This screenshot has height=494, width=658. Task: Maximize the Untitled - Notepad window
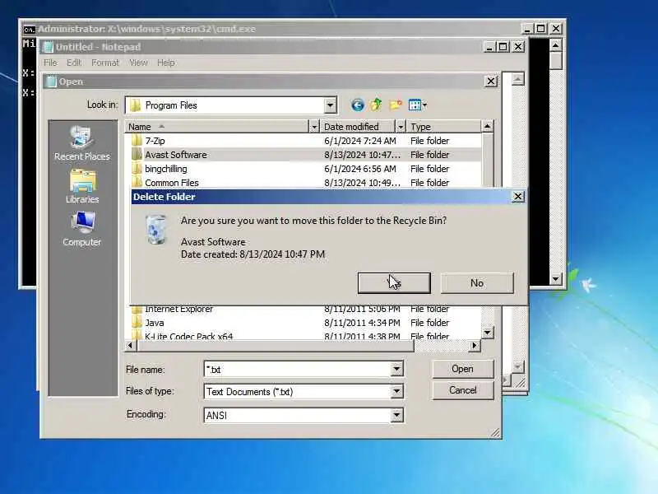click(x=503, y=47)
